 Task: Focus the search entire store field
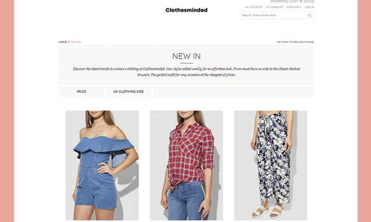[x=273, y=15]
